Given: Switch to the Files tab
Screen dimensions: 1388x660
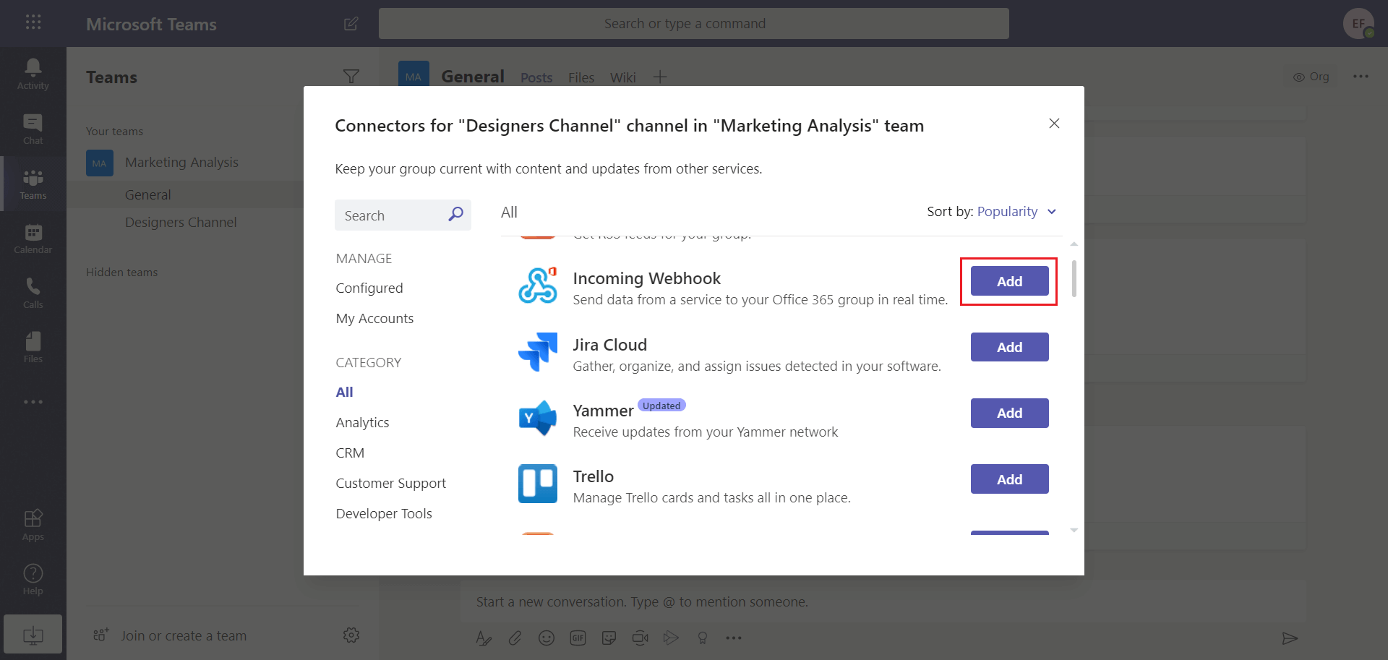Looking at the screenshot, I should [581, 77].
